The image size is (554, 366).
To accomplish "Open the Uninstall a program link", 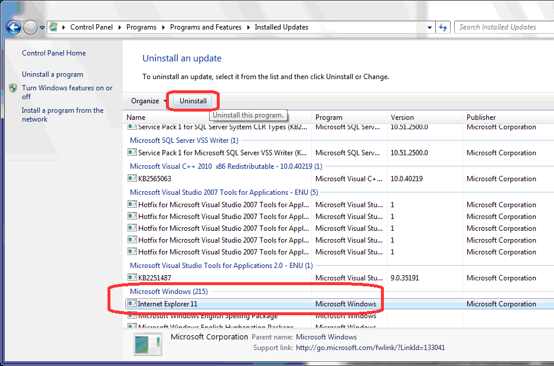I will [53, 74].
